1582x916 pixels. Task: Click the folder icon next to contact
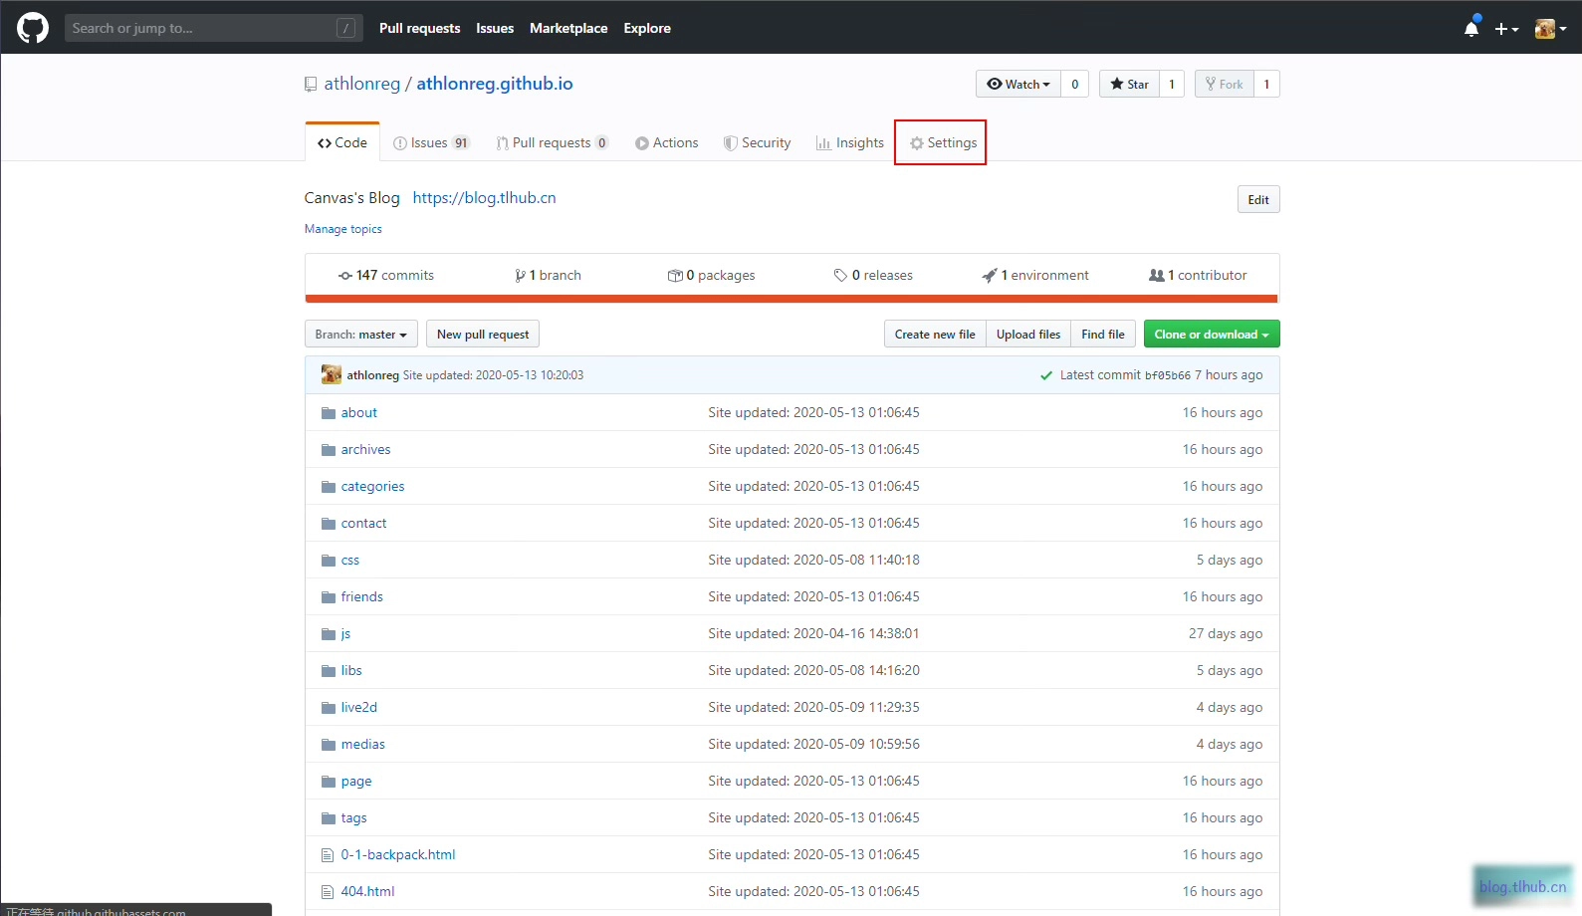pos(329,524)
